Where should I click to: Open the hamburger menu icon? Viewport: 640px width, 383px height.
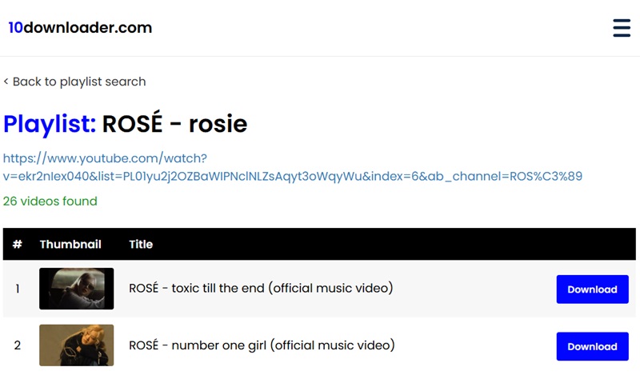pos(622,28)
